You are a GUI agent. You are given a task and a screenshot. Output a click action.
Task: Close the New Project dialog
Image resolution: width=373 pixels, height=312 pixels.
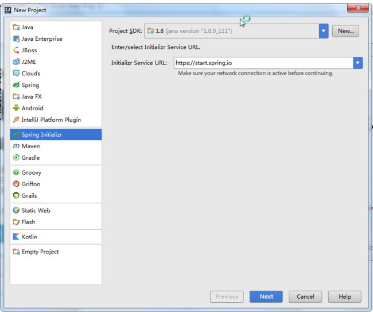pos(358,8)
